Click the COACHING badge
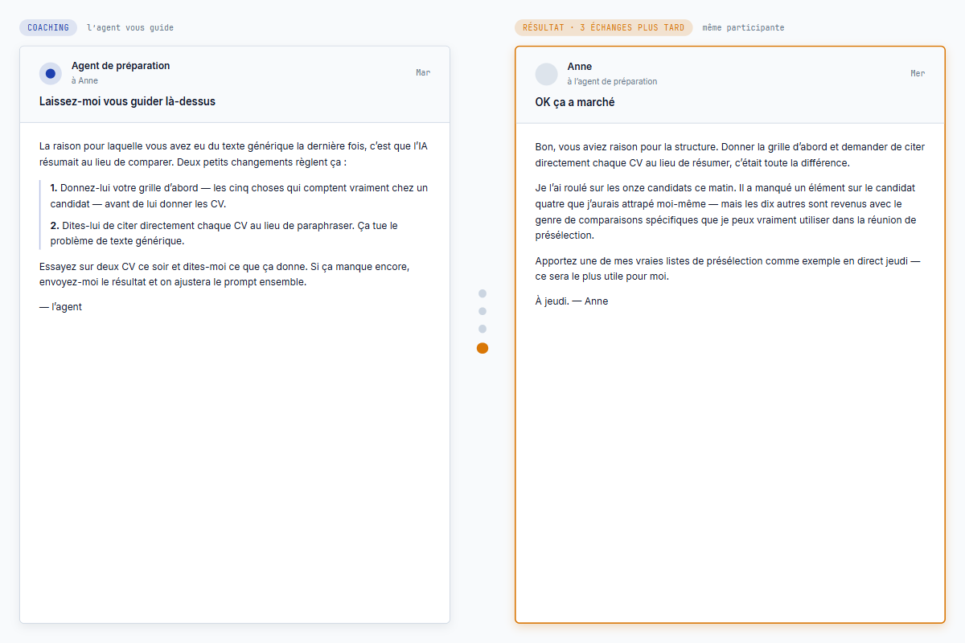 [48, 27]
